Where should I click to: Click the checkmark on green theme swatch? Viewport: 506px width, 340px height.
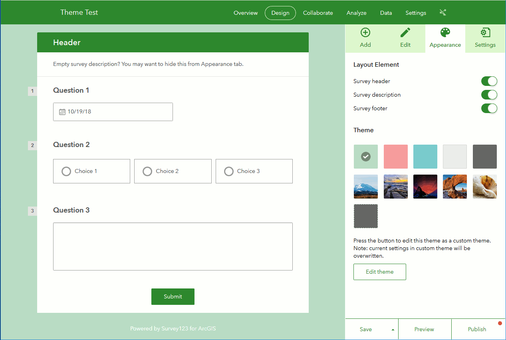365,157
